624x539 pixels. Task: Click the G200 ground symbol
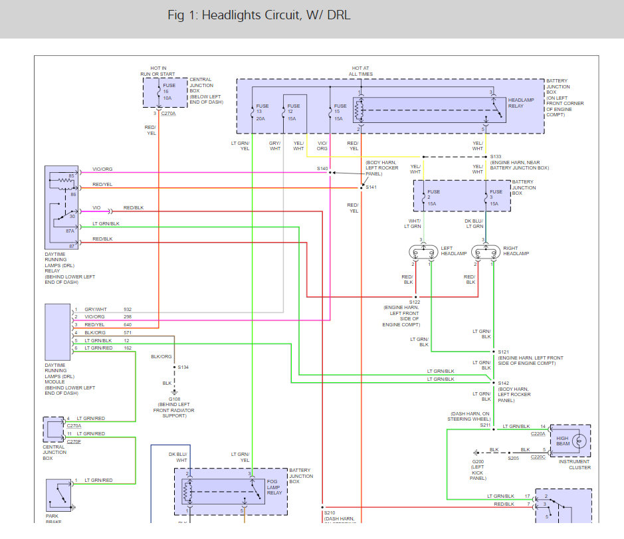click(x=476, y=453)
